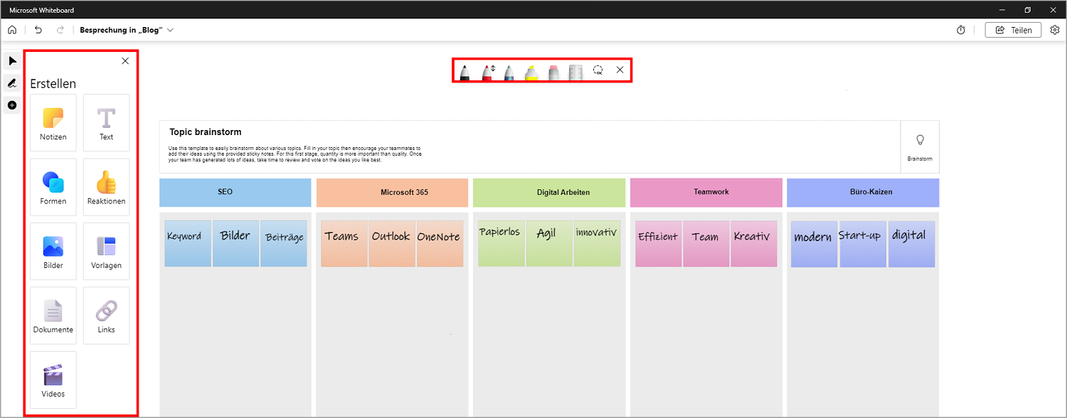The height and width of the screenshot is (418, 1067).
Task: Open the settings gear
Action: [1055, 30]
